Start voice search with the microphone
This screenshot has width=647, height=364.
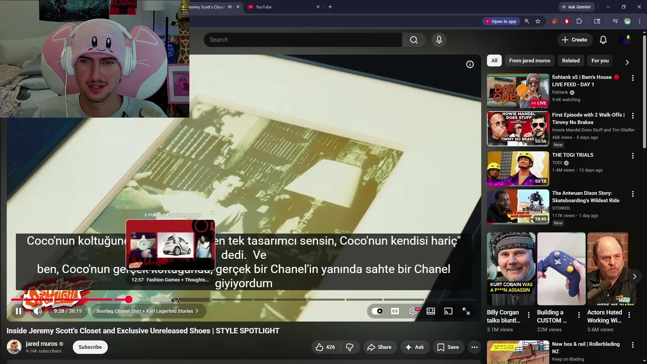439,39
